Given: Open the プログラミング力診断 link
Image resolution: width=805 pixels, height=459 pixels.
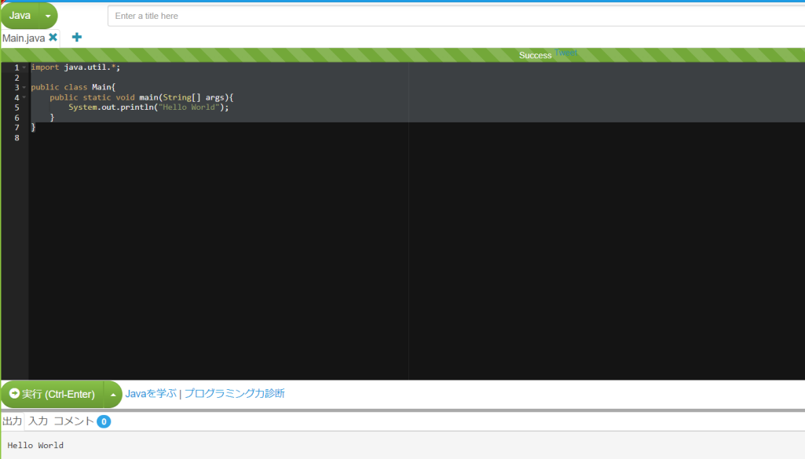Looking at the screenshot, I should (235, 393).
